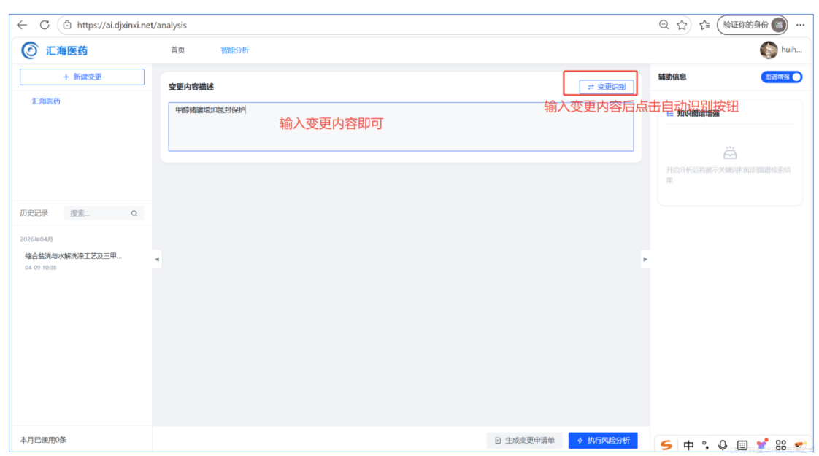Reload the page with the refresh icon
This screenshot has width=819, height=456.
[45, 25]
